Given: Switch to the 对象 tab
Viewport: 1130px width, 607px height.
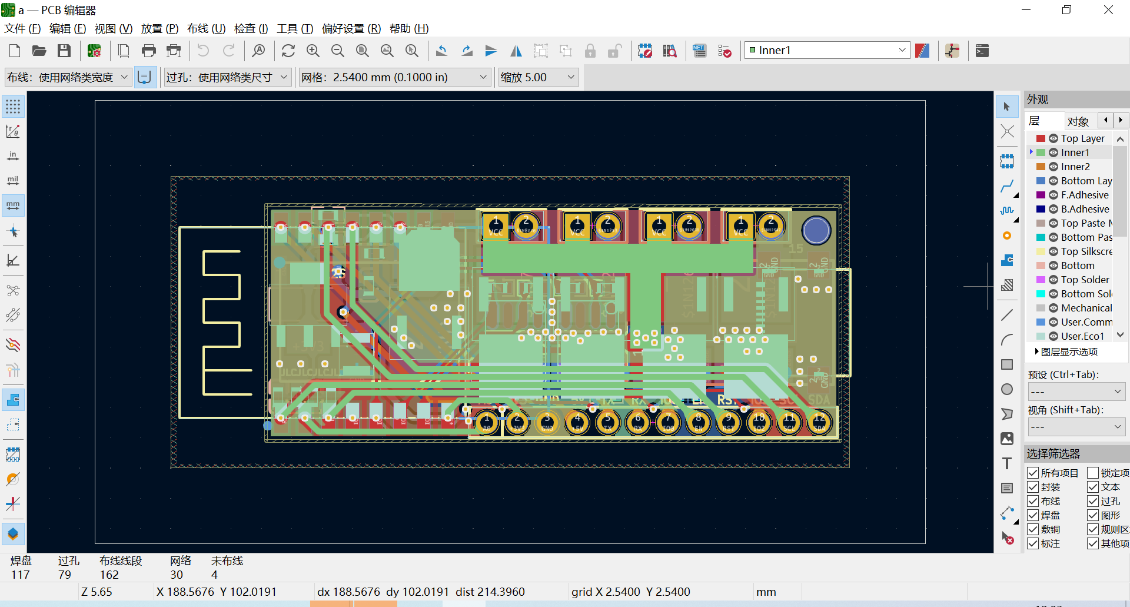Looking at the screenshot, I should (1078, 121).
